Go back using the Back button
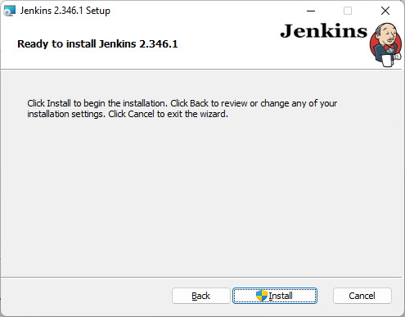 click(x=201, y=296)
